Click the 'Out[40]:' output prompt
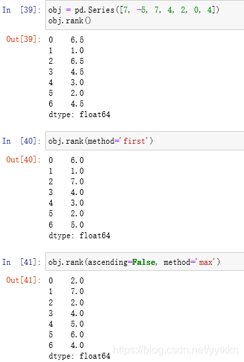 coord(24,160)
